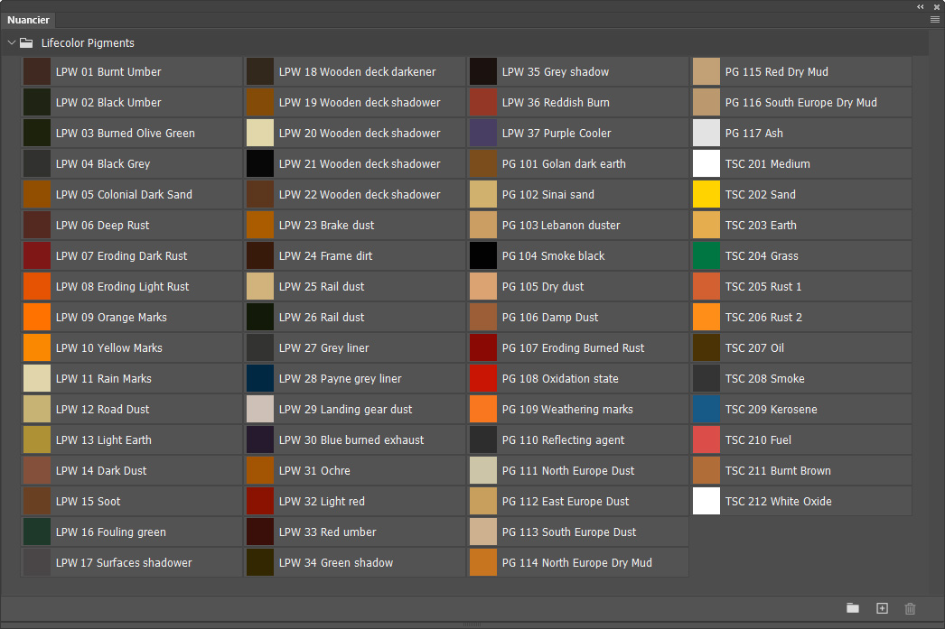
Task: Click the 'LPW 18 Wooden deck darkener' label
Action: pyautogui.click(x=358, y=71)
